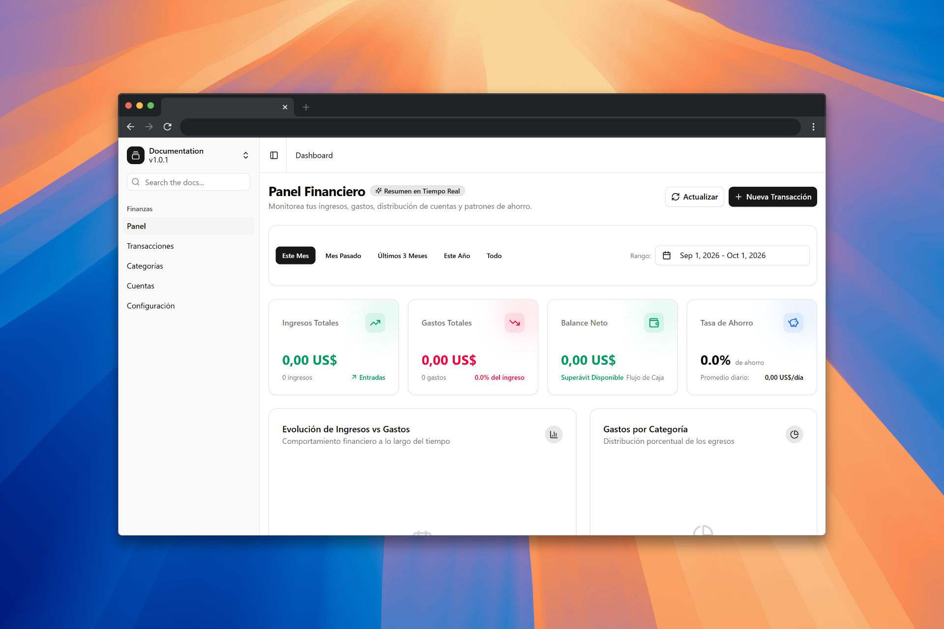Click the Nueva Transacción button

(772, 197)
